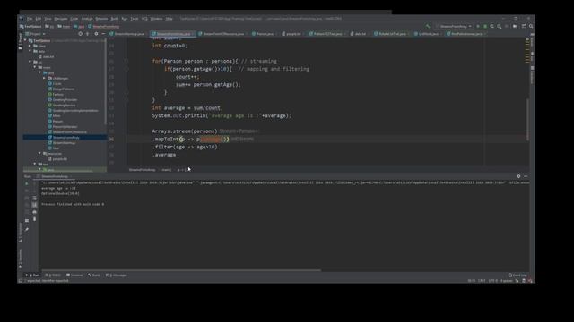
Task: Collapse the main folder node
Action: tap(35, 67)
